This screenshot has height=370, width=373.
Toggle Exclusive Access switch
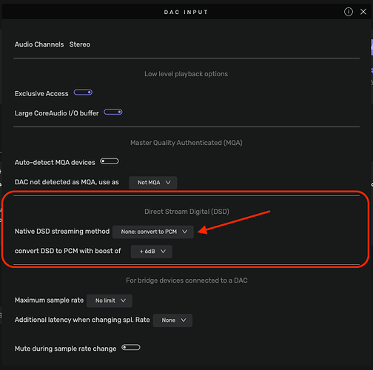coord(83,92)
